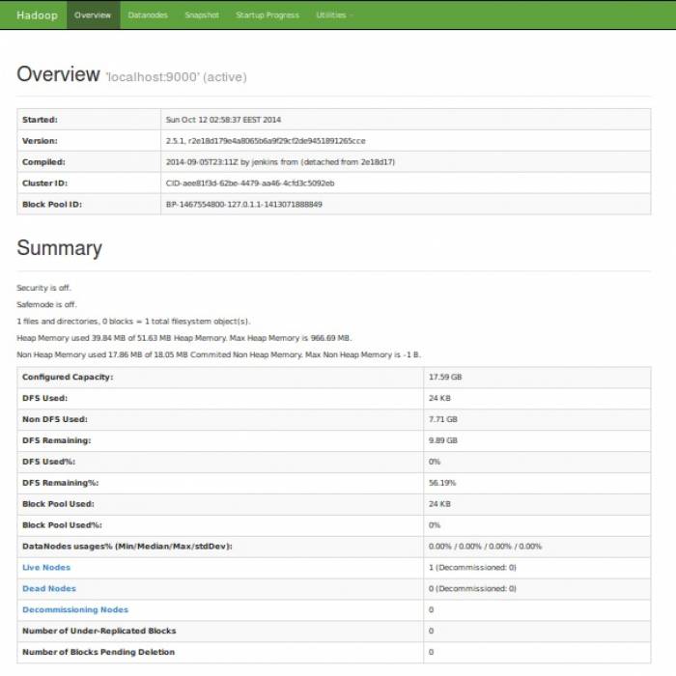
Task: Click the Heap Memory used line
Action: point(184,338)
